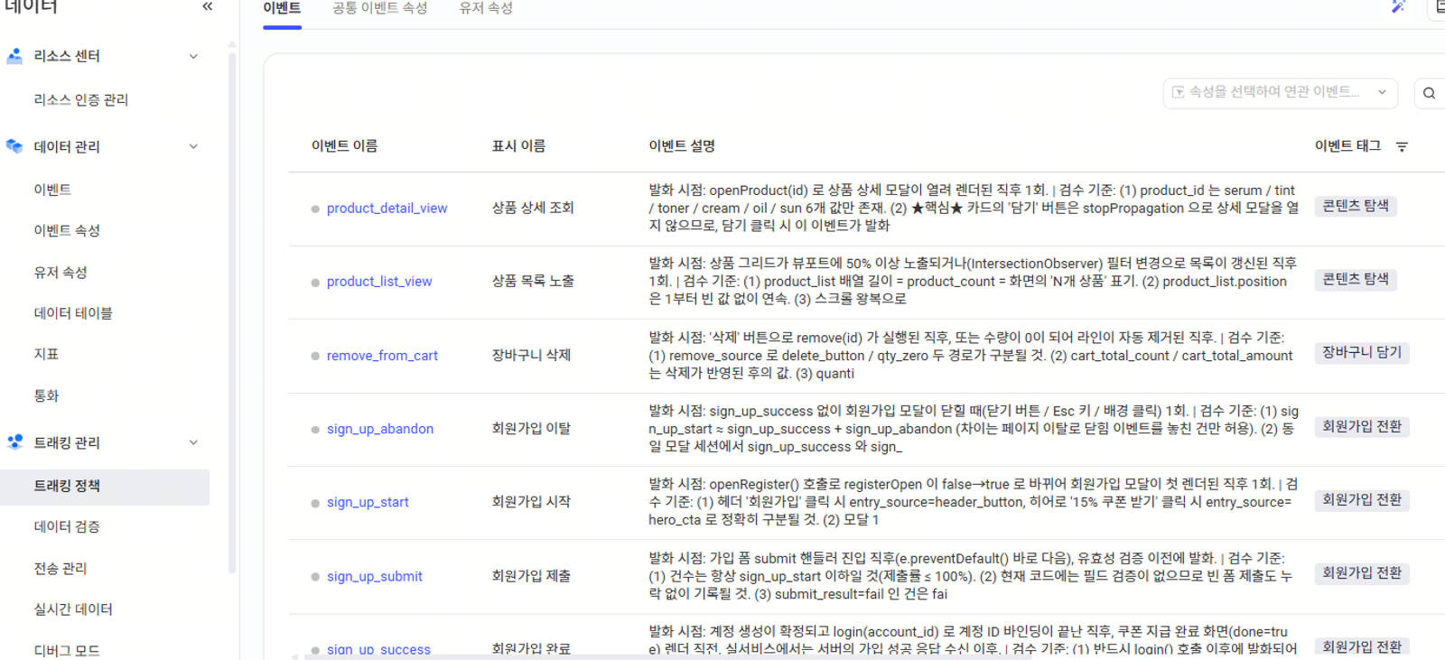The width and height of the screenshot is (1445, 660).
Task: Select 트래킹 정책 in sidebar
Action: [x=105, y=487]
